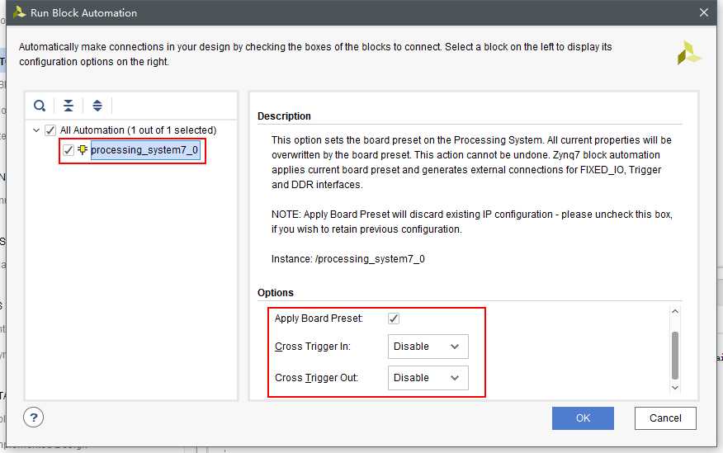Click the search magnifier icon in tree toolbar

click(40, 106)
